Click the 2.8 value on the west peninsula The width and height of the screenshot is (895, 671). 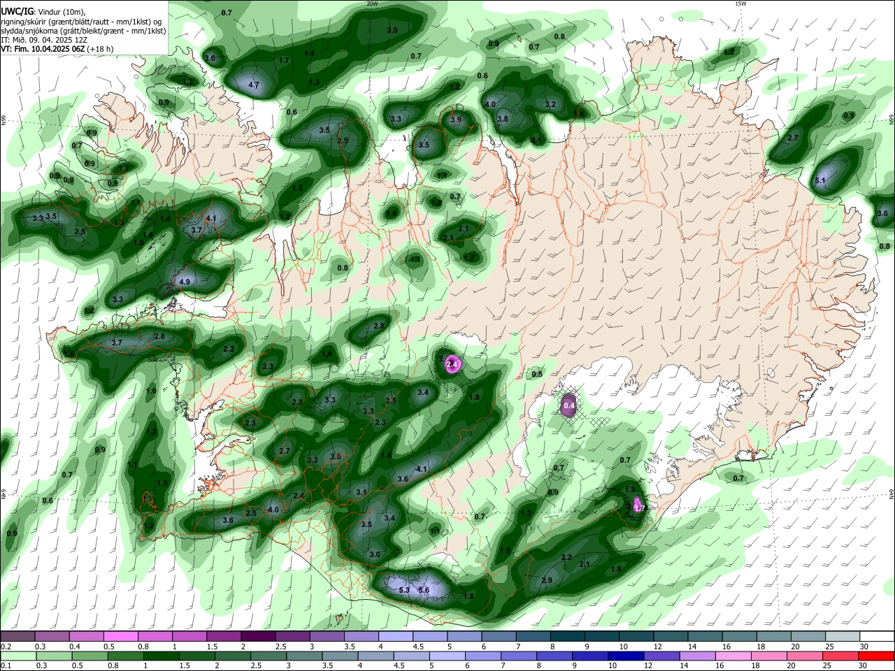(x=159, y=337)
